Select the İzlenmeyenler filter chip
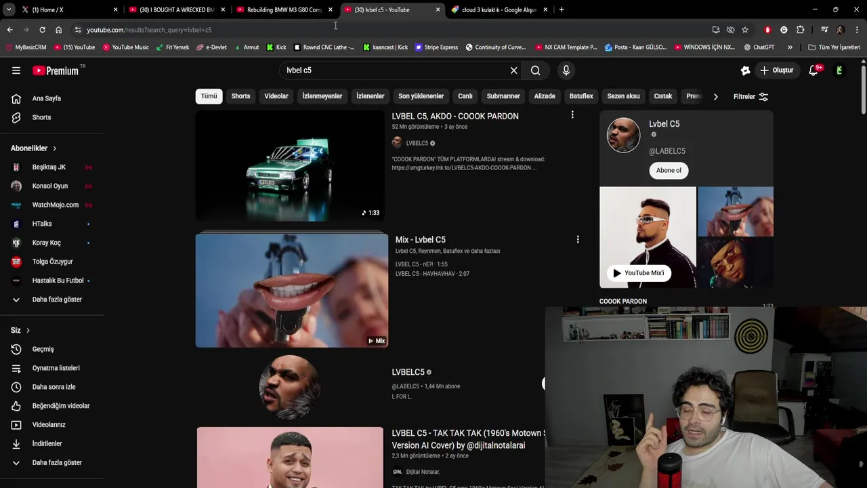 coord(322,96)
